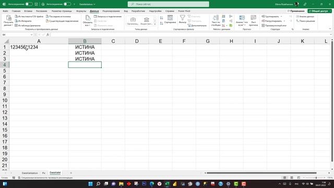Click Accessibility status bar message
334x188 pixels.
pyautogui.click(x=45, y=178)
